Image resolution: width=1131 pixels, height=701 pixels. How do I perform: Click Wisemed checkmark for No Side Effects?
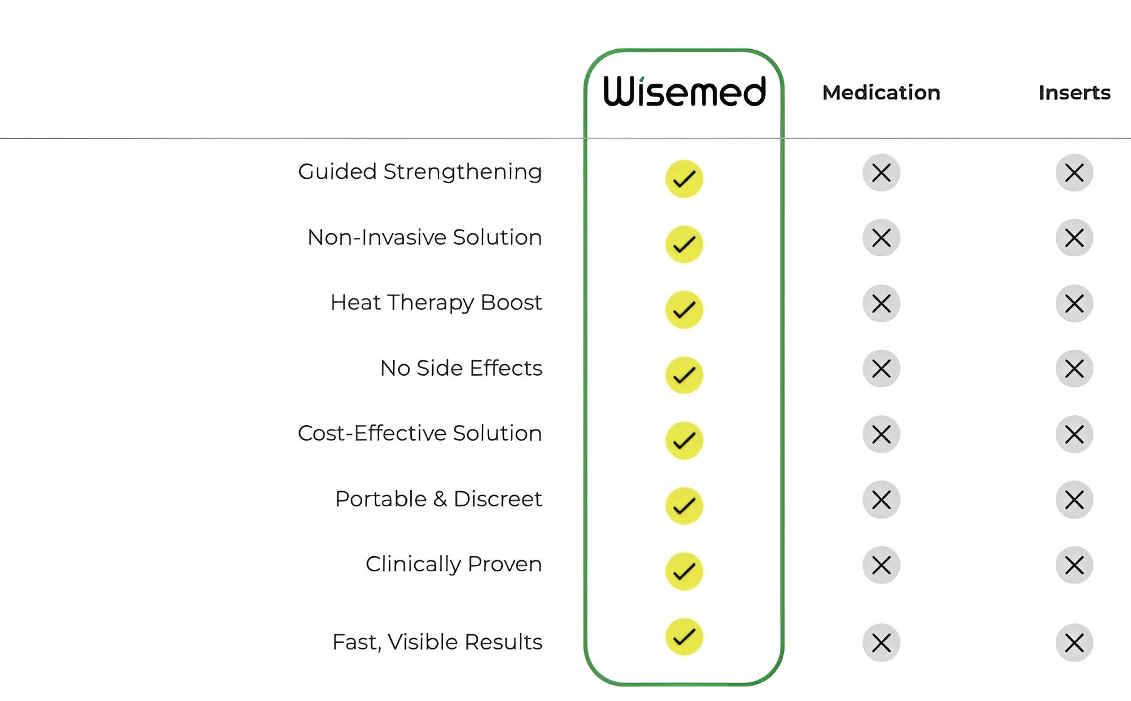pyautogui.click(x=684, y=375)
